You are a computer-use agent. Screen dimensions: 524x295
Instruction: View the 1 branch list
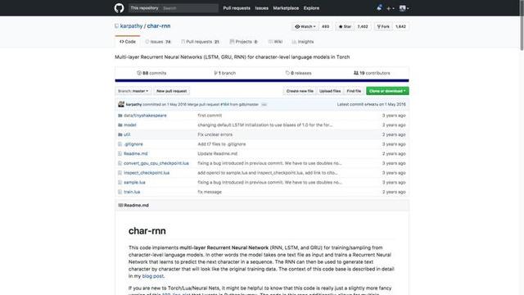(x=225, y=73)
